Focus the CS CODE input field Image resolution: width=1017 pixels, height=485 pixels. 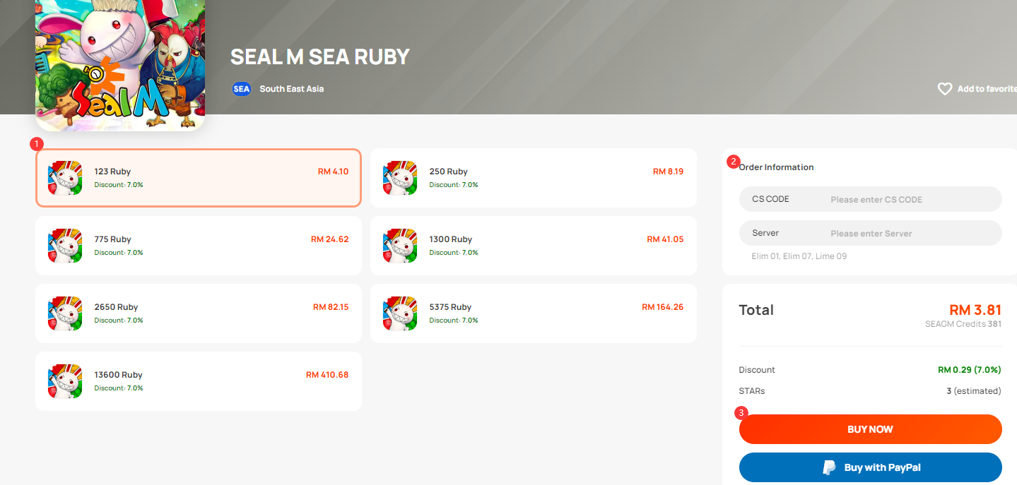tap(871, 199)
